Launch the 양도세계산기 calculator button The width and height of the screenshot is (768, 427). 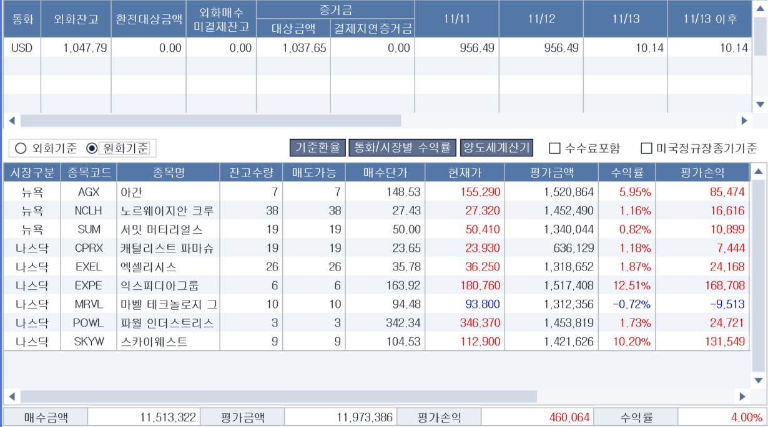(x=496, y=148)
